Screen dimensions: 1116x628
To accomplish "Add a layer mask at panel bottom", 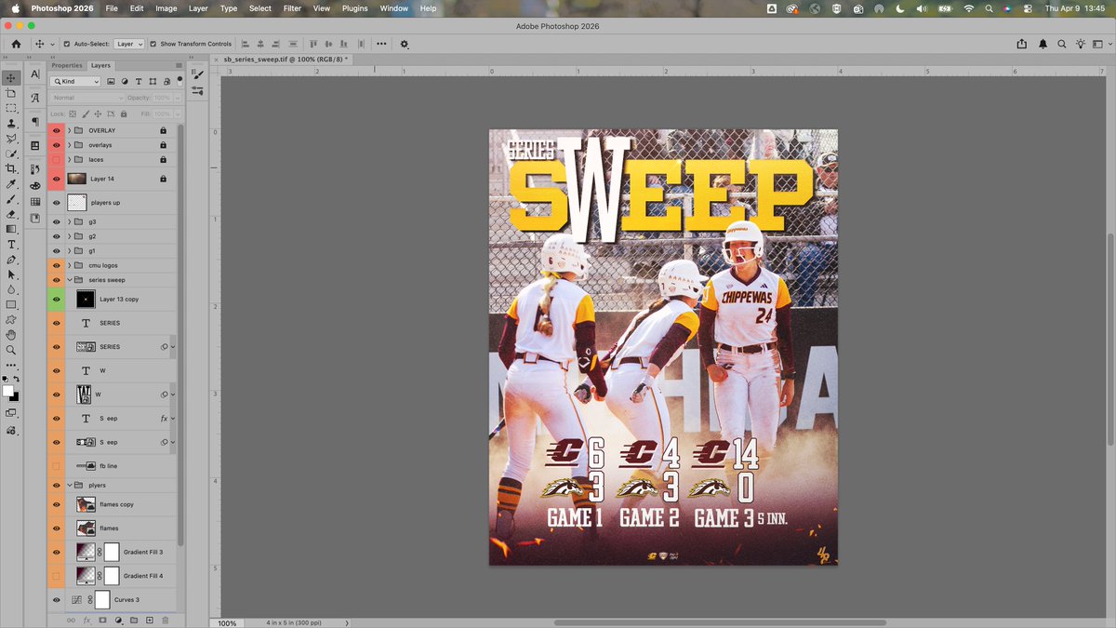I will [102, 620].
